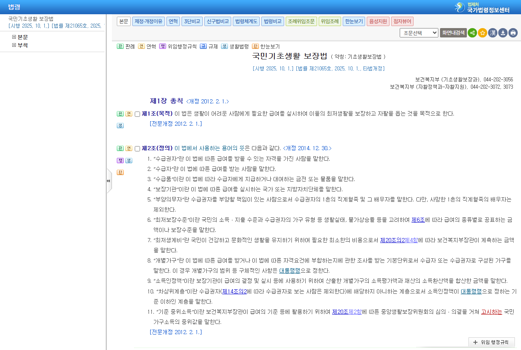521x350 pixels.
Task: Open 연혁 icon next to 제1조(목적)
Action: (x=129, y=114)
